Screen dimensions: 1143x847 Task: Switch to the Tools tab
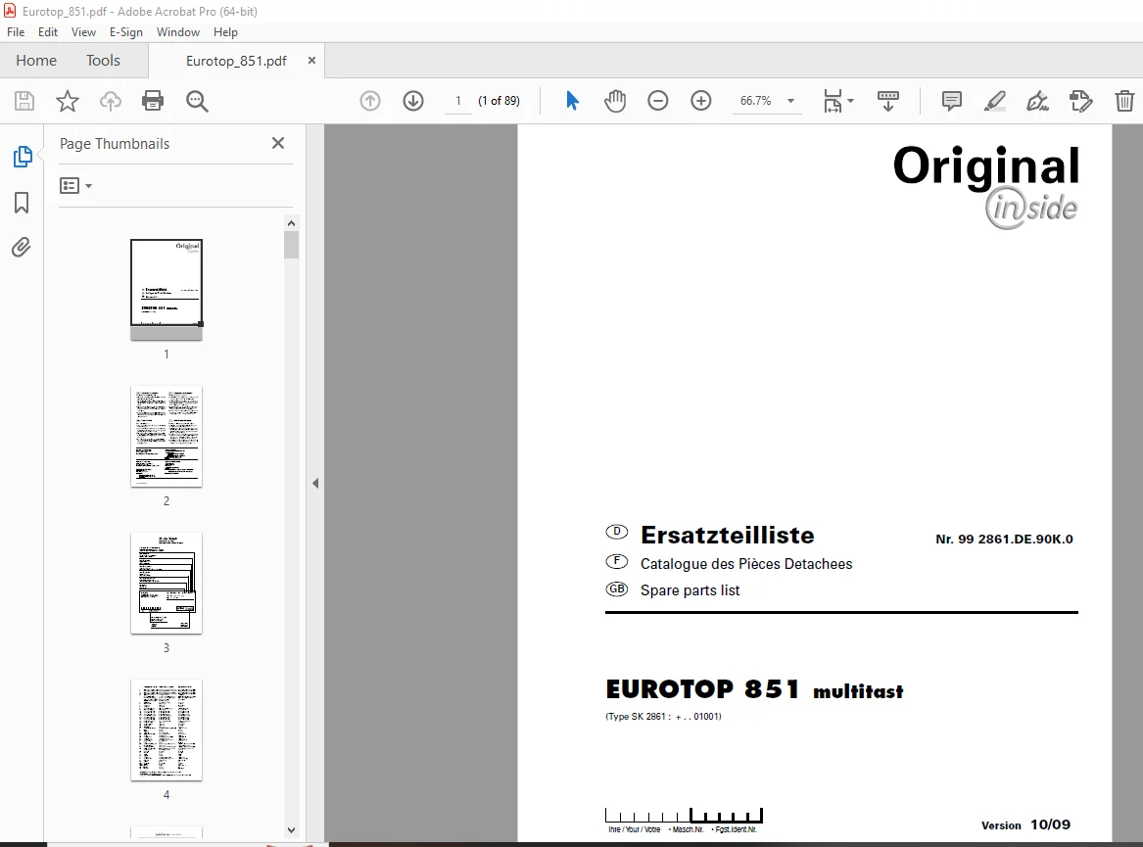(103, 61)
